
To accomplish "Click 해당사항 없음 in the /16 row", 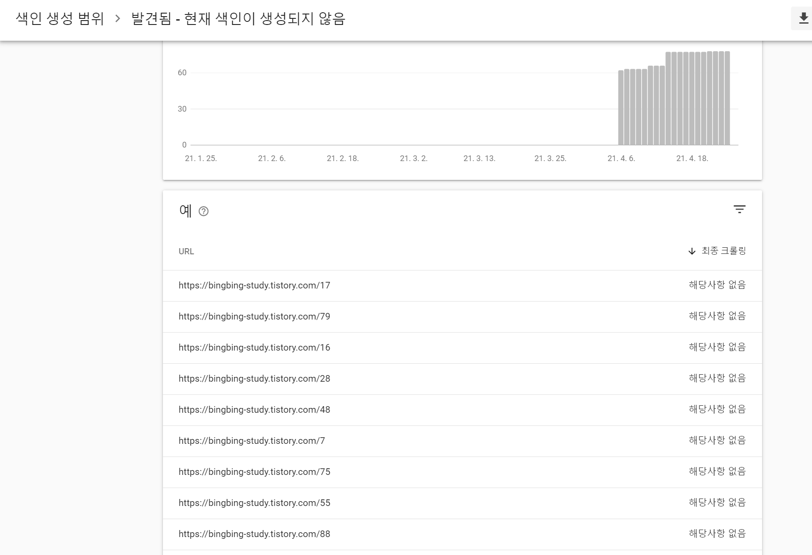I will 717,347.
